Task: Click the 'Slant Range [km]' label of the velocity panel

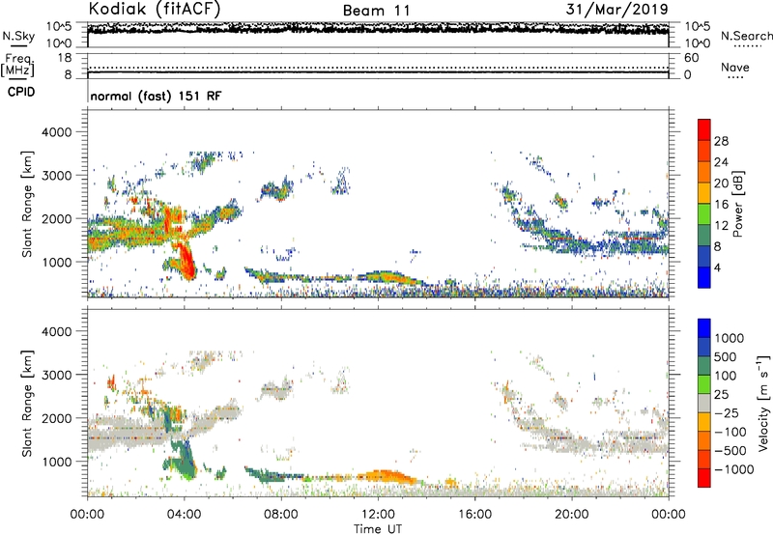Action: 27,404
